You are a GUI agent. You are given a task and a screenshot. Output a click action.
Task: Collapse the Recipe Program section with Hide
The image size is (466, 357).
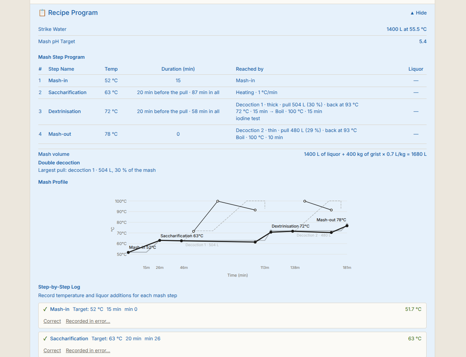418,13
